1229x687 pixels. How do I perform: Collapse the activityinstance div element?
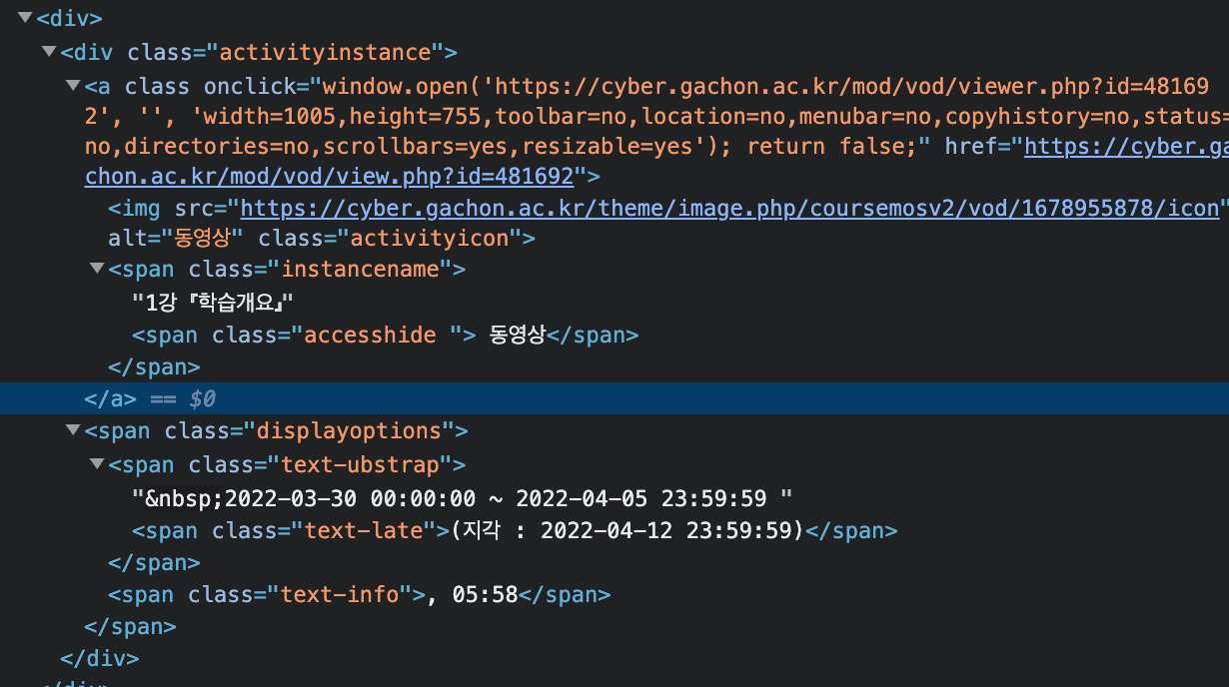[x=48, y=51]
